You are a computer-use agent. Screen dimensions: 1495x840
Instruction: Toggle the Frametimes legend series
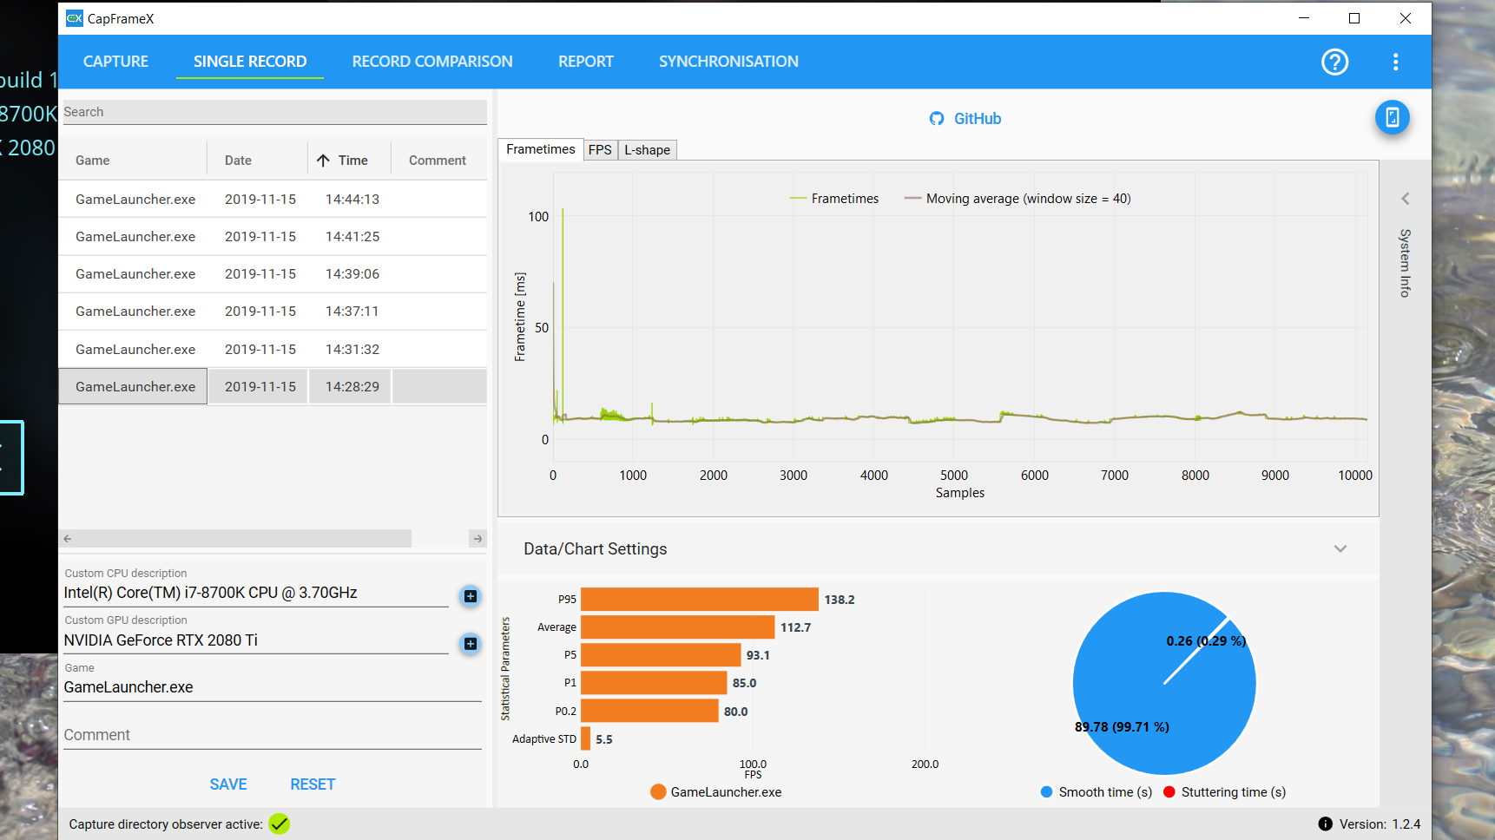(x=834, y=199)
